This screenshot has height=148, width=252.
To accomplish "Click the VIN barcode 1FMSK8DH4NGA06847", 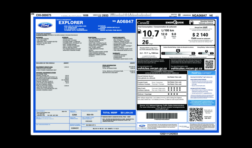I will click(x=162, y=116).
